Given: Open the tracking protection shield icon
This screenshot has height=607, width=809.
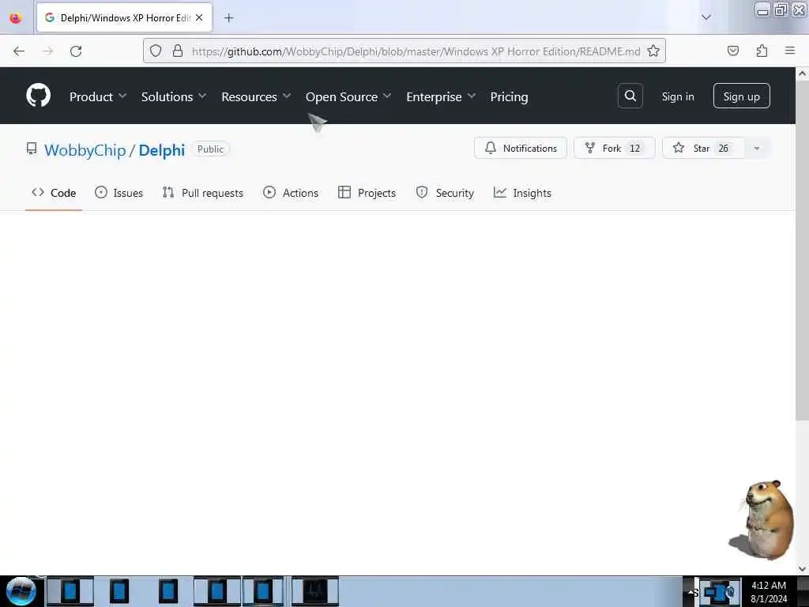Looking at the screenshot, I should 156,51.
